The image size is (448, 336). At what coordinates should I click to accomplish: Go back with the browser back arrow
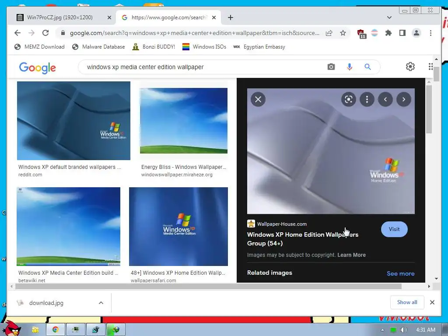coord(17,33)
